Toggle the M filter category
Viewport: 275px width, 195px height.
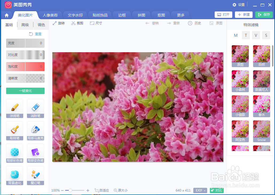pyautogui.click(x=236, y=35)
